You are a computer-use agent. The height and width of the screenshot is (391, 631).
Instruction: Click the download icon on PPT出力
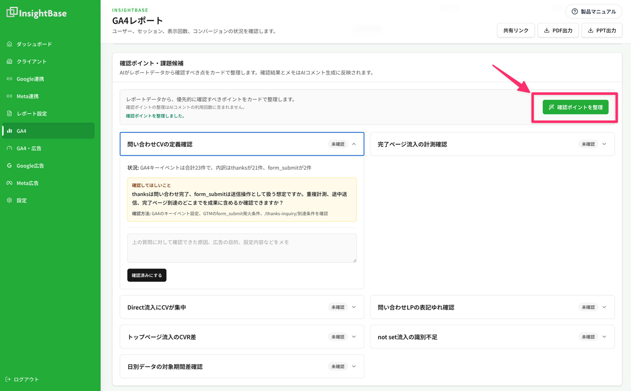[x=590, y=30]
